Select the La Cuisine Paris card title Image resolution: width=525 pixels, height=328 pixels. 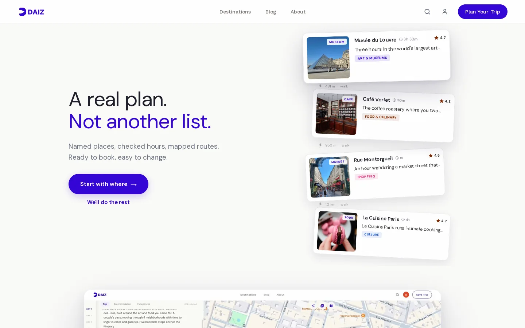381,218
